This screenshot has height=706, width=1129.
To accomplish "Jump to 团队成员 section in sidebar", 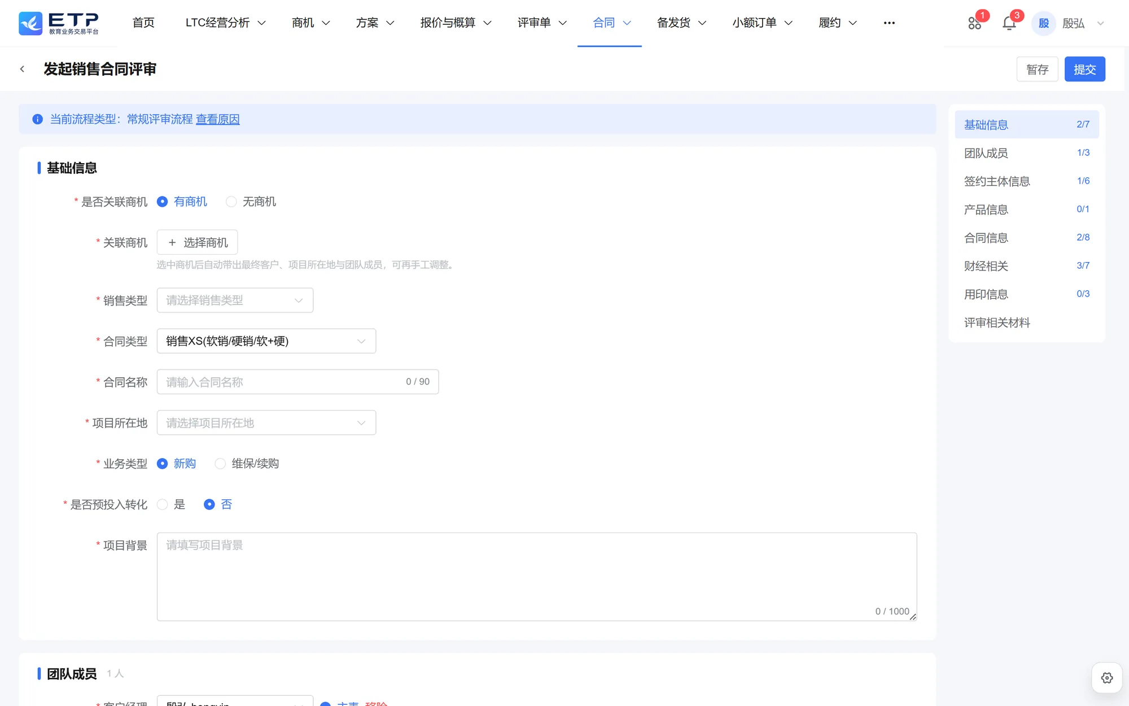I will pyautogui.click(x=1027, y=153).
